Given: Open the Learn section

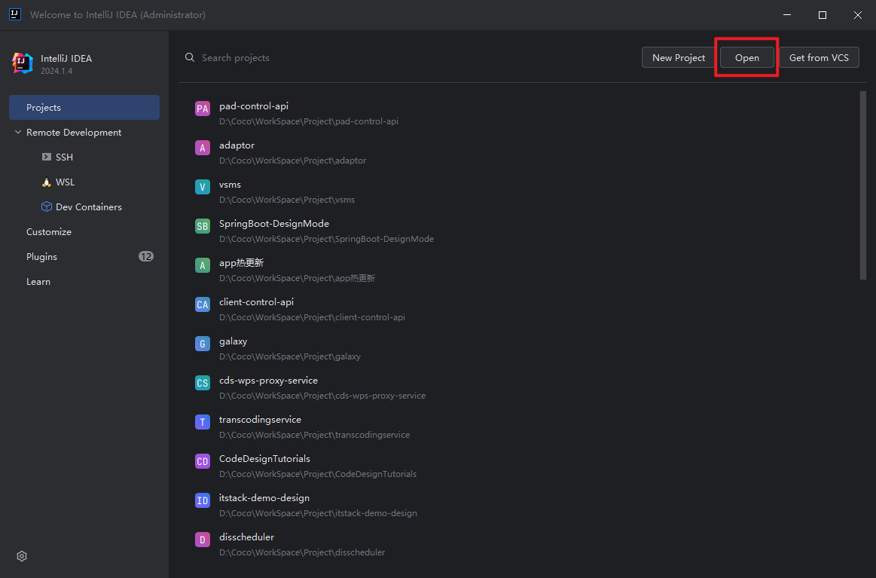Looking at the screenshot, I should click(38, 282).
